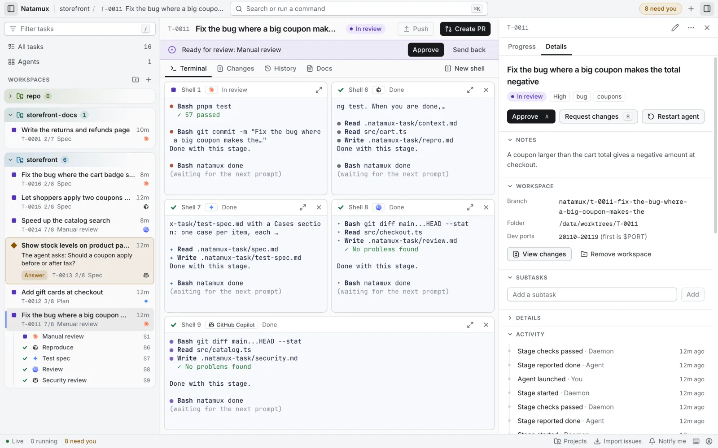Close the Shell 9 pane
Viewport: 718px width, 448px height.
pos(486,325)
